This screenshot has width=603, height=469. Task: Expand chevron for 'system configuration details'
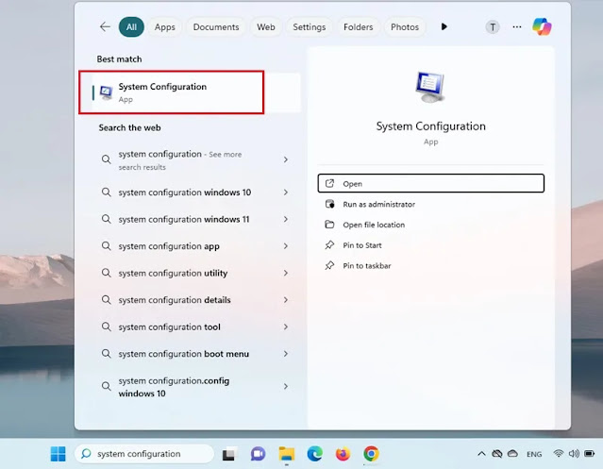[x=286, y=300]
